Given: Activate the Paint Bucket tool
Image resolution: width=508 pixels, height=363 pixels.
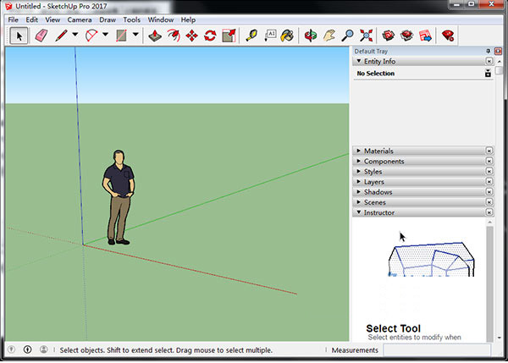Looking at the screenshot, I should tap(288, 36).
